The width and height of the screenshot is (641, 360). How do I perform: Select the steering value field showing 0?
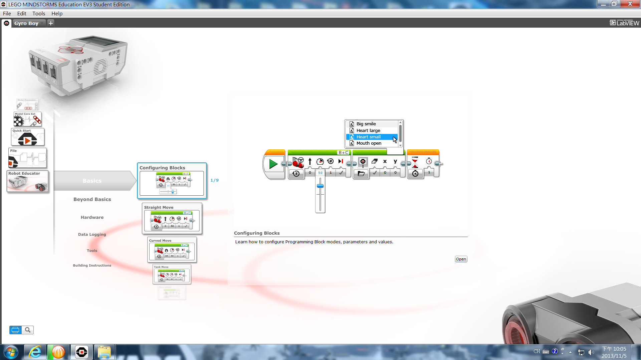(310, 173)
